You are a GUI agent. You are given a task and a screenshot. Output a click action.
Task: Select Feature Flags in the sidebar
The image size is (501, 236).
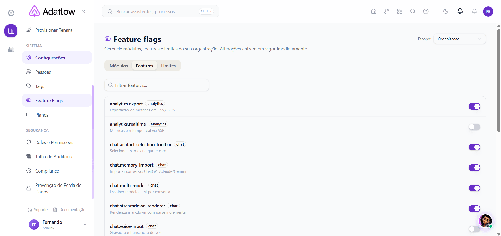pos(57,100)
